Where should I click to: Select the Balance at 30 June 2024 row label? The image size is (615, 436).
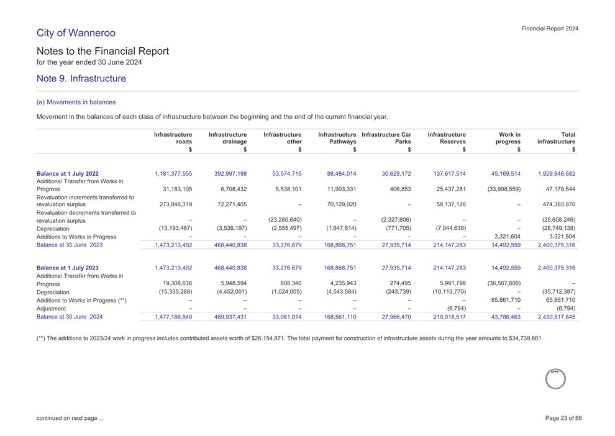point(70,316)
